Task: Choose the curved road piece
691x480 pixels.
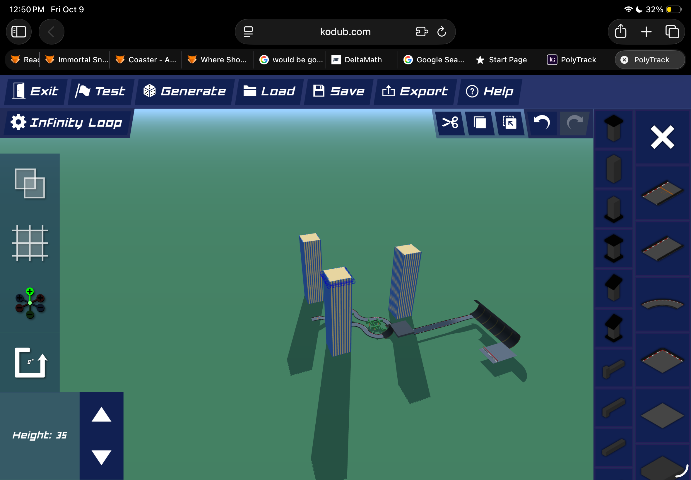Action: 662,304
